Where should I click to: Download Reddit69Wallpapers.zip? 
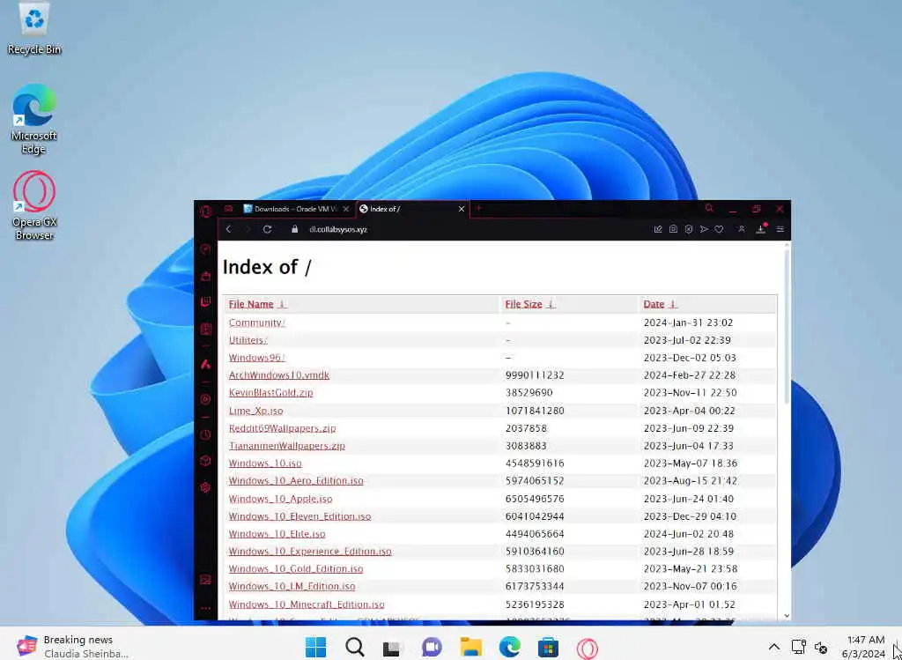point(283,428)
